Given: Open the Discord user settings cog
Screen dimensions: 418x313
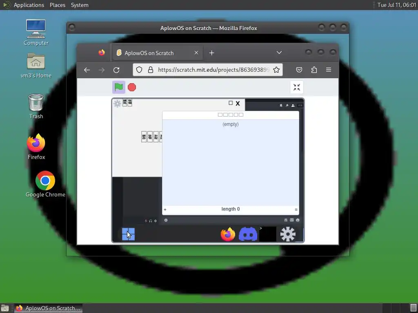Looking at the screenshot, I should (x=156, y=220).
